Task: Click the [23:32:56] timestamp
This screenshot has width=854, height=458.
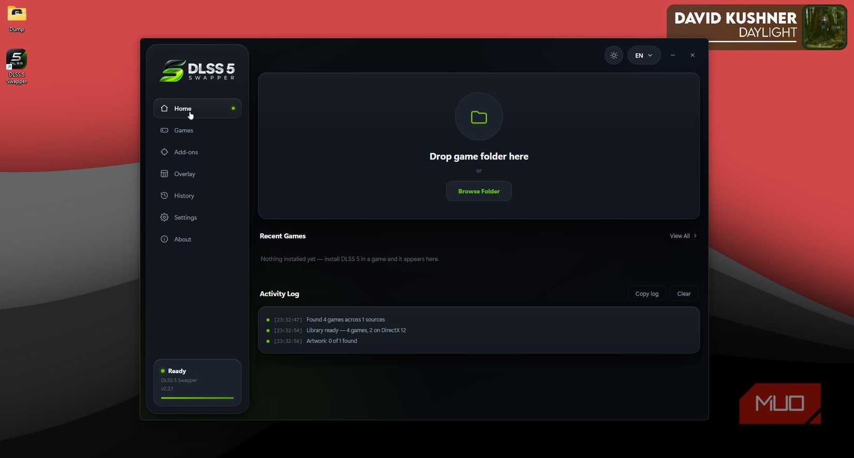Action: [x=288, y=341]
